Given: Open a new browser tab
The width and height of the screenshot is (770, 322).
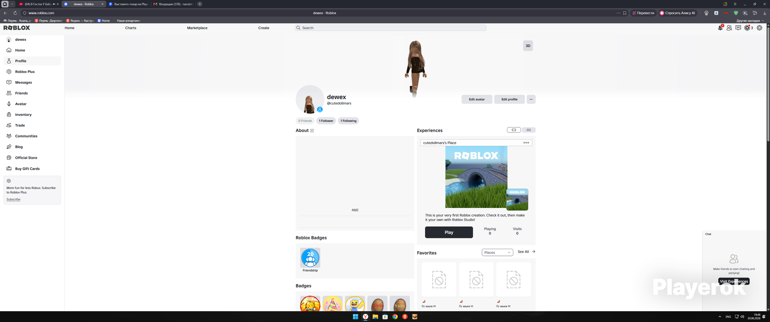Looking at the screenshot, I should (x=200, y=4).
